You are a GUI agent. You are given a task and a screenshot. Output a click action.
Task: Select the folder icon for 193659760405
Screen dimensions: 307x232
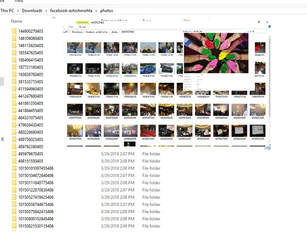[x=14, y=75]
